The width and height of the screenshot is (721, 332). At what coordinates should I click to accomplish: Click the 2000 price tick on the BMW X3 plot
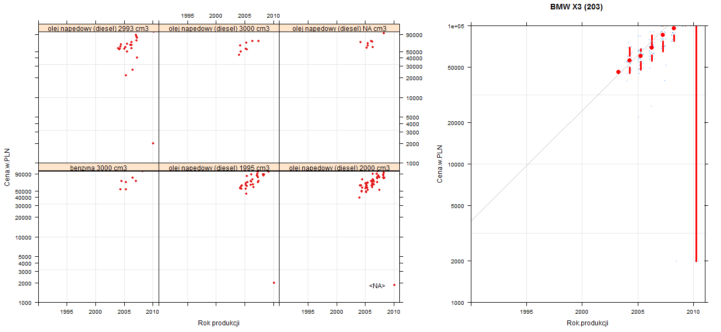[458, 261]
